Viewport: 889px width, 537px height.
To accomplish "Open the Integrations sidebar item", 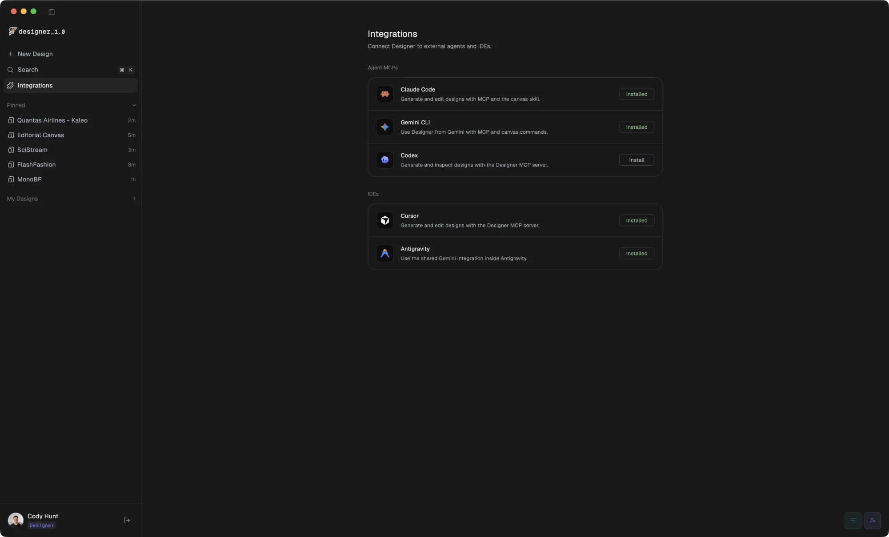I will (71, 85).
